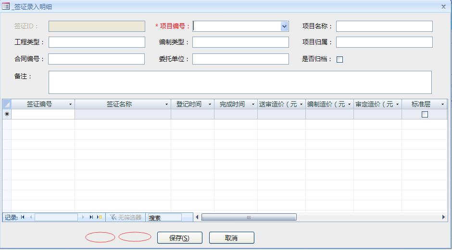Image resolution: width=452 pixels, height=250 pixels.
Task: Go to next record arrow
Action: pyautogui.click(x=83, y=217)
